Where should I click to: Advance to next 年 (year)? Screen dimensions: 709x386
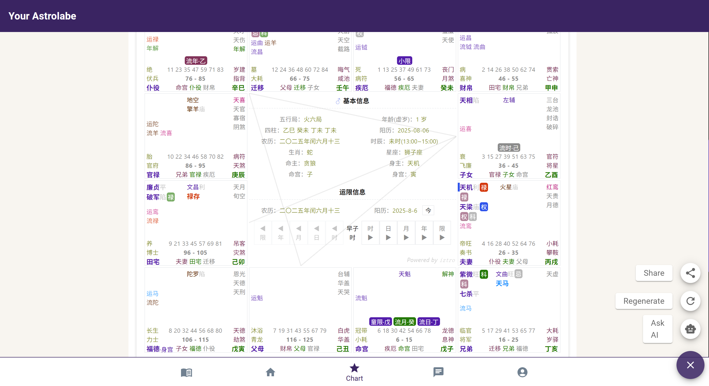(424, 233)
